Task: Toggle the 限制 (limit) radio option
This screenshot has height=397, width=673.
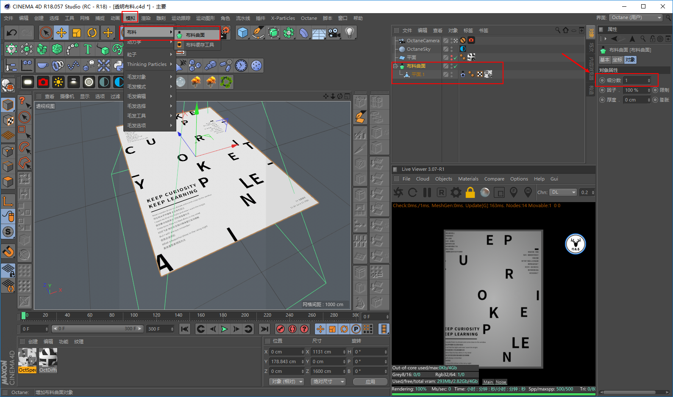Action: point(655,90)
